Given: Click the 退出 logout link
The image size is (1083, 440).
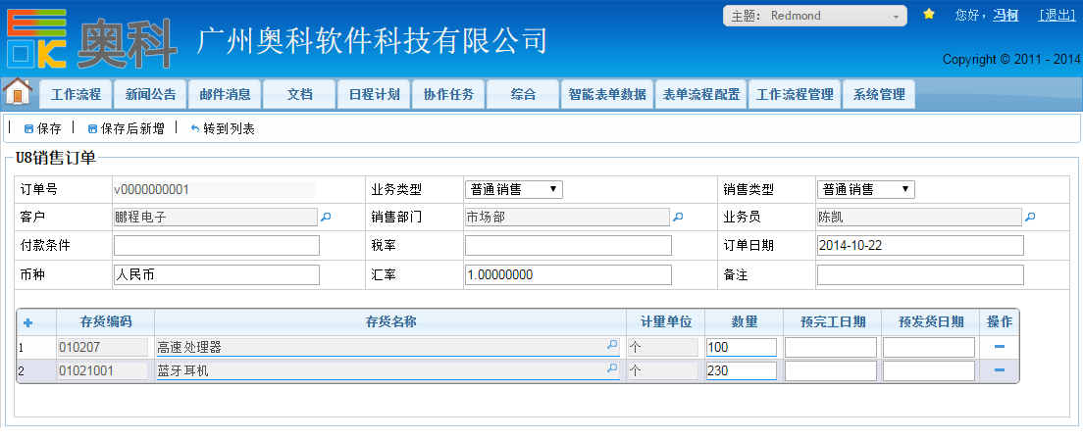Looking at the screenshot, I should click(x=1057, y=15).
